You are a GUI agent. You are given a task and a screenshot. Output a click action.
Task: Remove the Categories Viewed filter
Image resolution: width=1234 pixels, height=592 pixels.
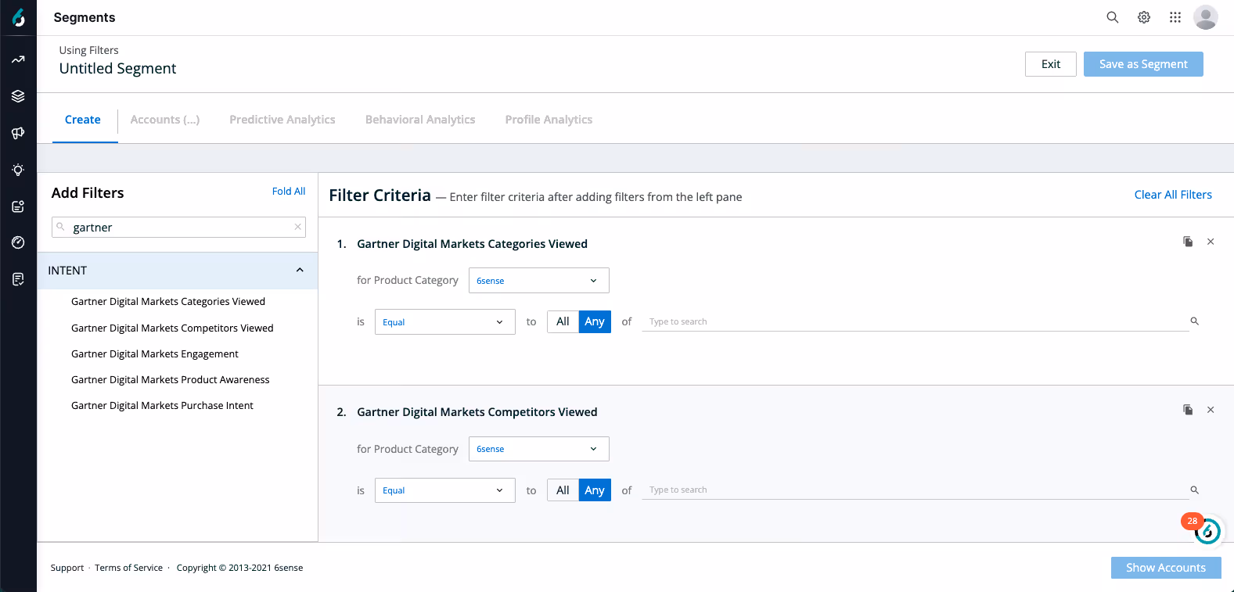click(x=1211, y=242)
